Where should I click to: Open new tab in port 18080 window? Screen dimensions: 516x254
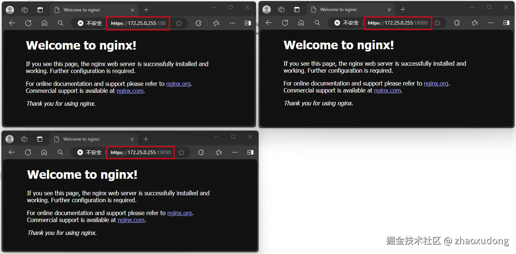(x=403, y=10)
